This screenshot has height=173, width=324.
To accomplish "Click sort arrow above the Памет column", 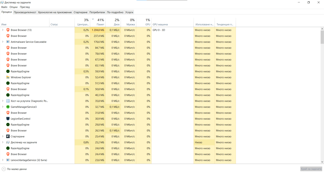I will point(93,19).
